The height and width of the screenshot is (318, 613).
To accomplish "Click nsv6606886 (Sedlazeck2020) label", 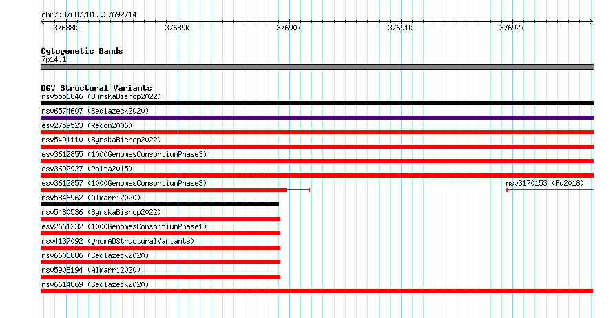I will pyautogui.click(x=95, y=255).
